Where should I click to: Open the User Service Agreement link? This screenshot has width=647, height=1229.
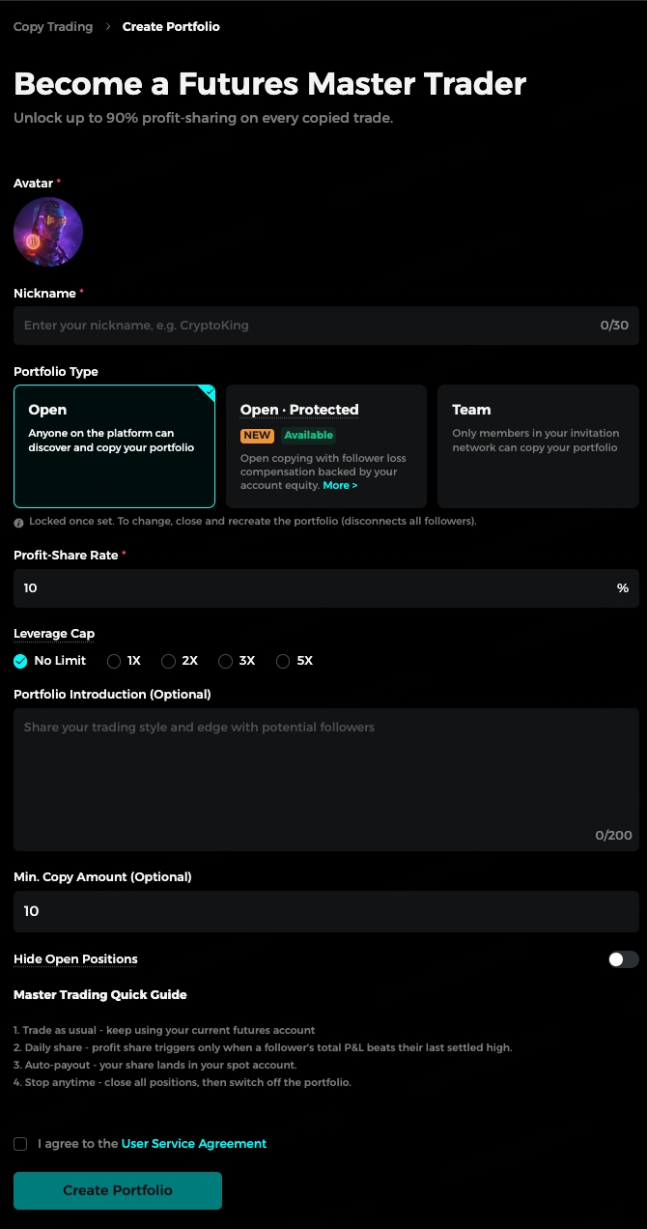click(194, 1144)
